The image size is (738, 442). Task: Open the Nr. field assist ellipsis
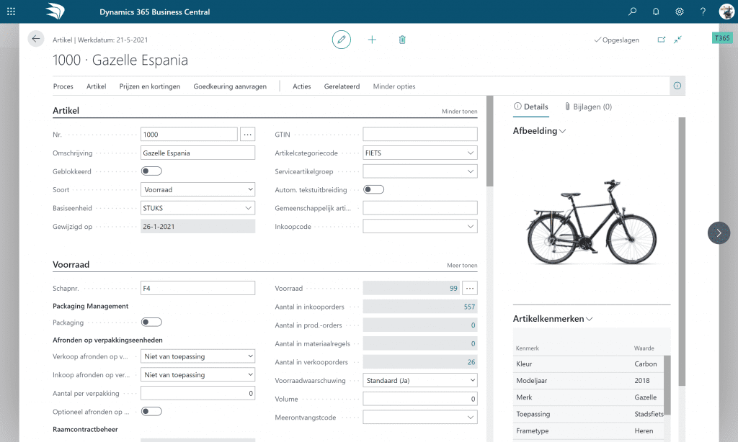(x=248, y=135)
